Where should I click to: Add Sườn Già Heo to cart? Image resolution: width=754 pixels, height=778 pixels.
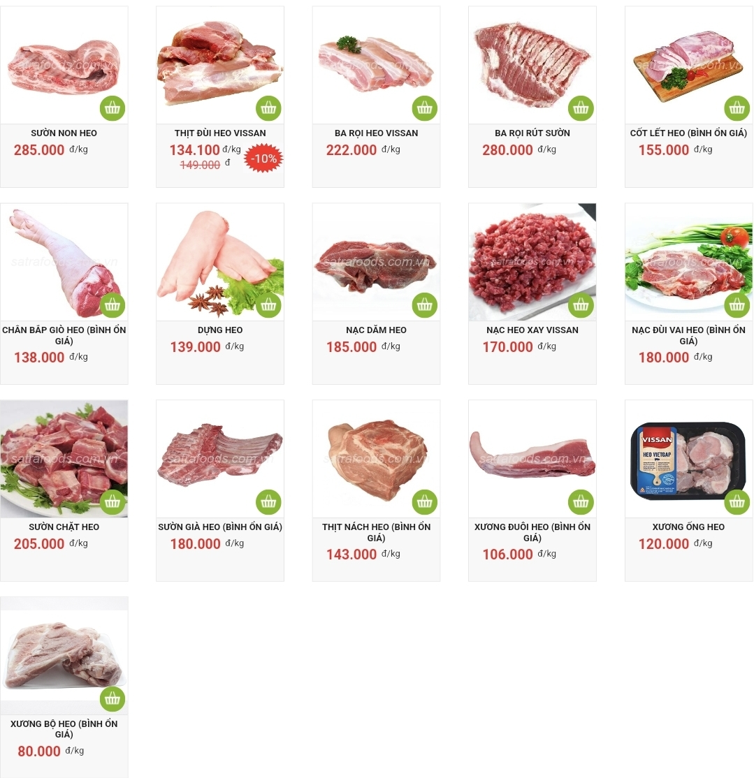tap(268, 502)
